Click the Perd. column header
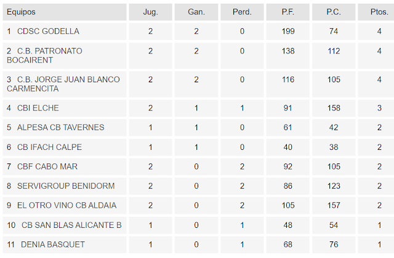Screen dimensions: 394x258 [x=243, y=12]
